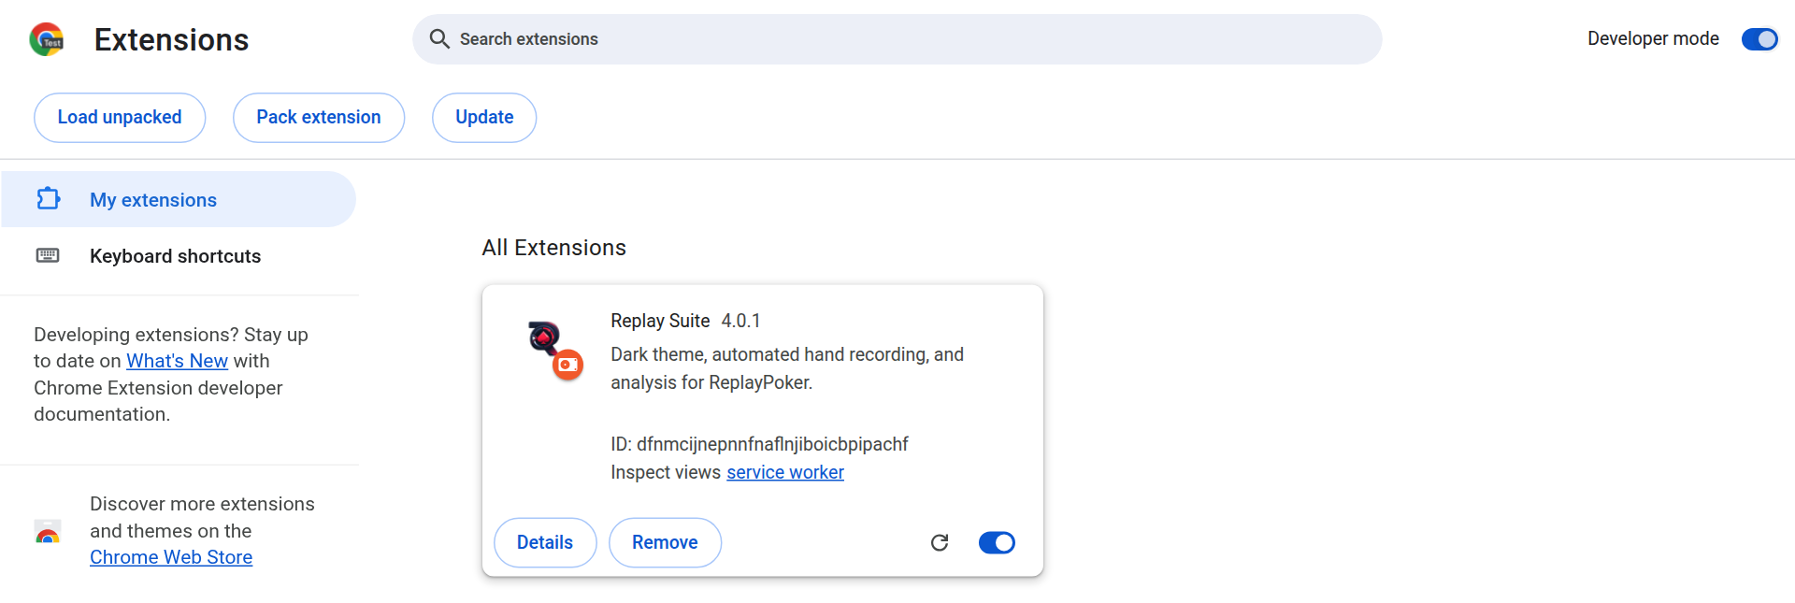Click the Chrome Web Store rainbow icon
This screenshot has height=603, width=1795.
pyautogui.click(x=48, y=531)
